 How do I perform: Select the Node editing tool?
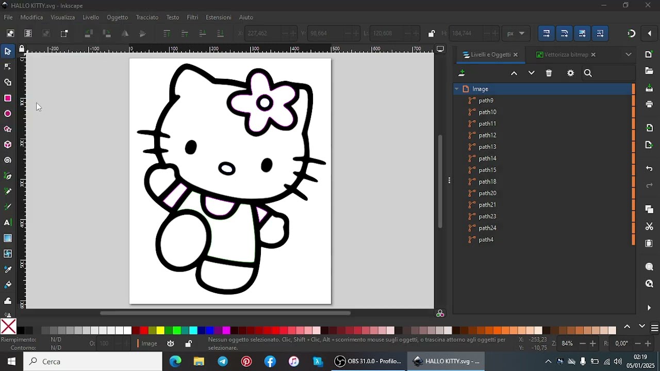pyautogui.click(x=8, y=67)
